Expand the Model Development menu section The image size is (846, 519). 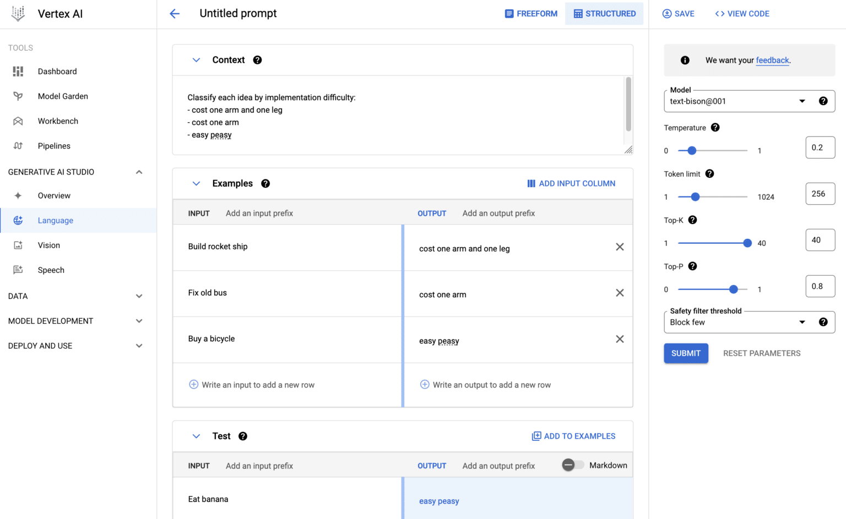tap(139, 321)
